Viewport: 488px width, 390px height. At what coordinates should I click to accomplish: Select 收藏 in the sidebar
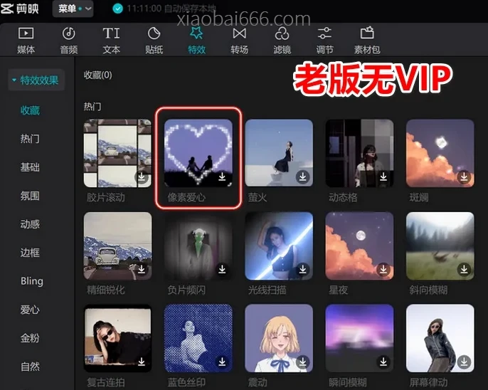click(30, 110)
